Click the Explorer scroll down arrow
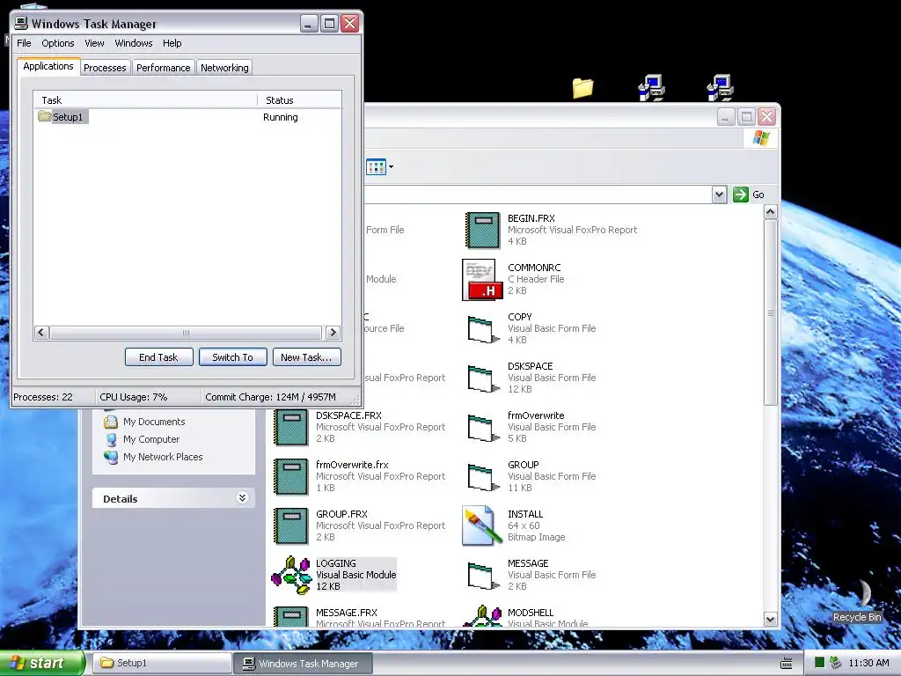The height and width of the screenshot is (676, 901). point(771,619)
